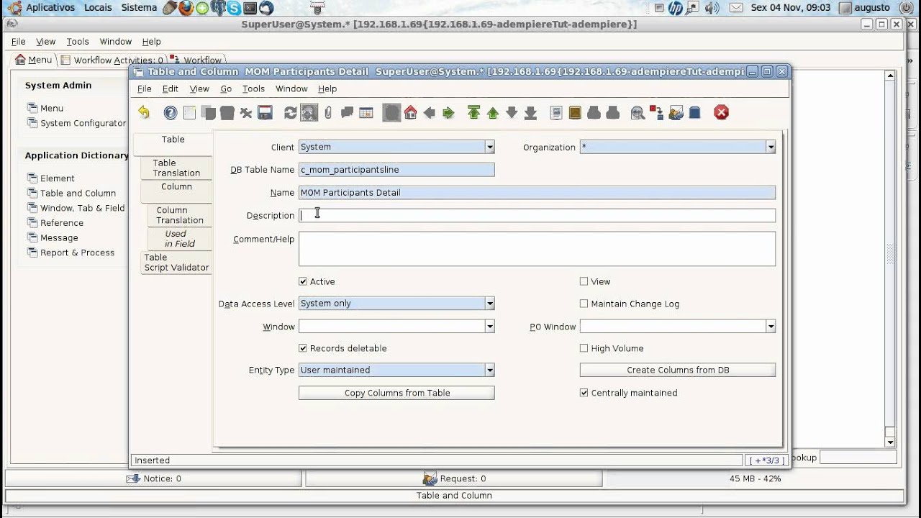Open the Lookup record find icon

[309, 112]
